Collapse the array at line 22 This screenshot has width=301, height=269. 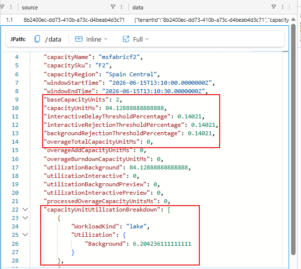25,210
